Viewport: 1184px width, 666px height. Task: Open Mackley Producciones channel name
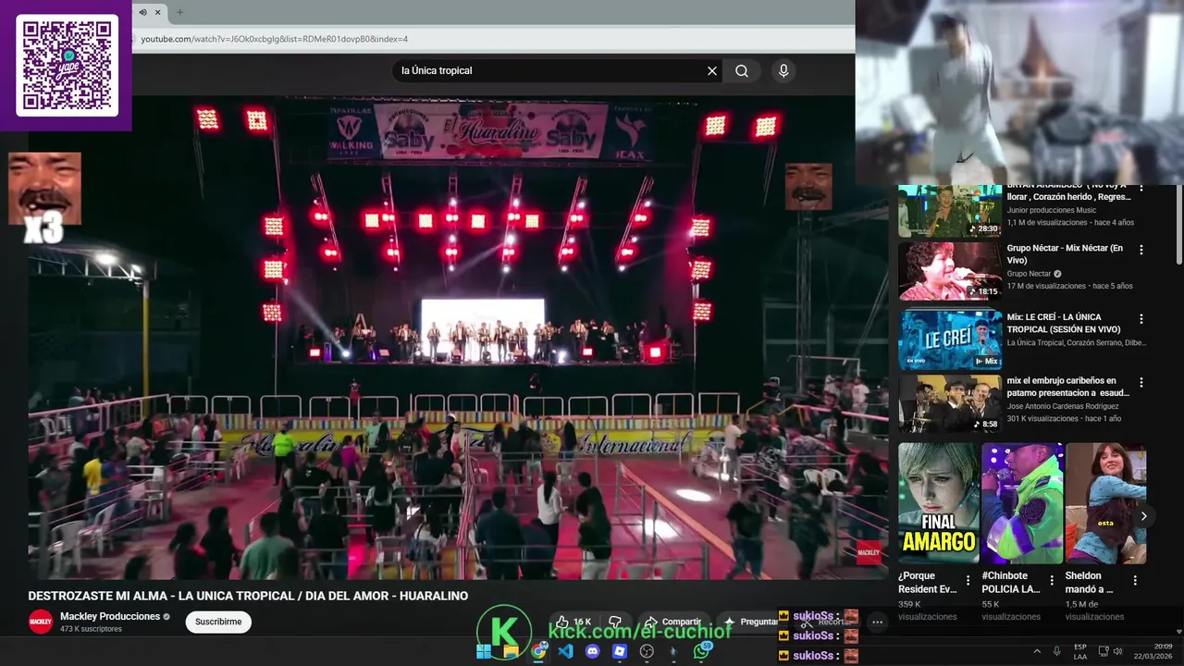pos(110,616)
